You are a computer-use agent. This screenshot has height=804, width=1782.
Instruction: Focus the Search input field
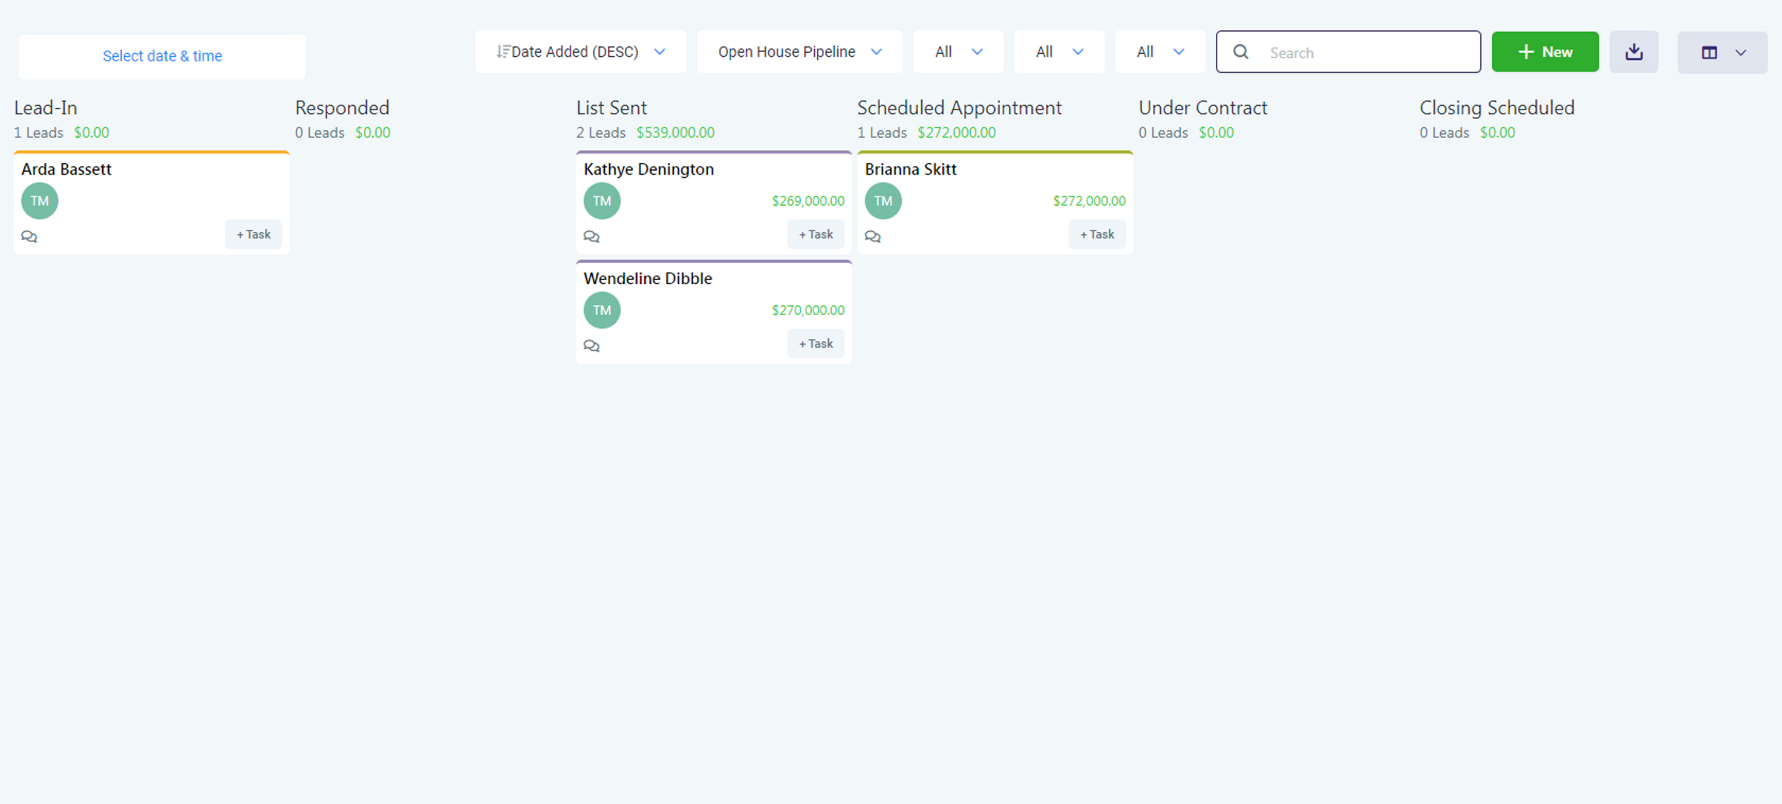(x=1348, y=52)
